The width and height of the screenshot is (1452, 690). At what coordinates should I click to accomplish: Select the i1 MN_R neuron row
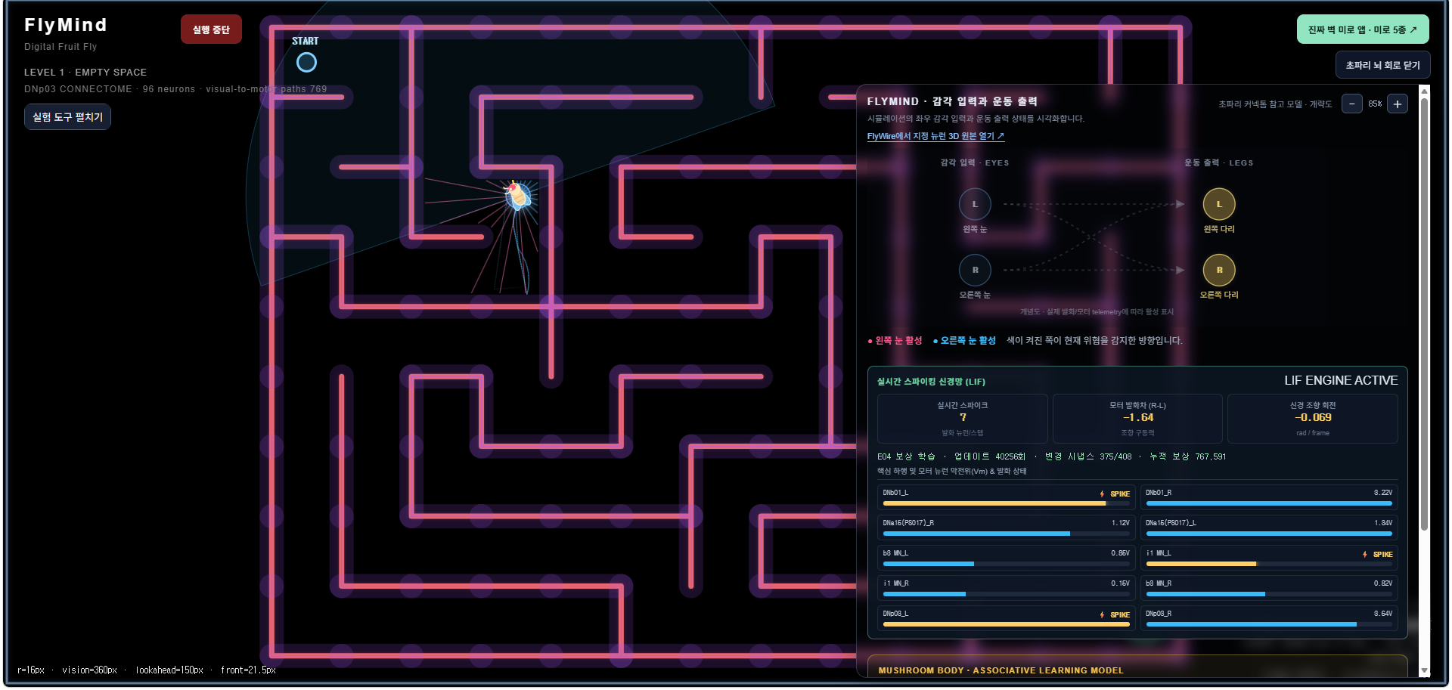click(1006, 588)
